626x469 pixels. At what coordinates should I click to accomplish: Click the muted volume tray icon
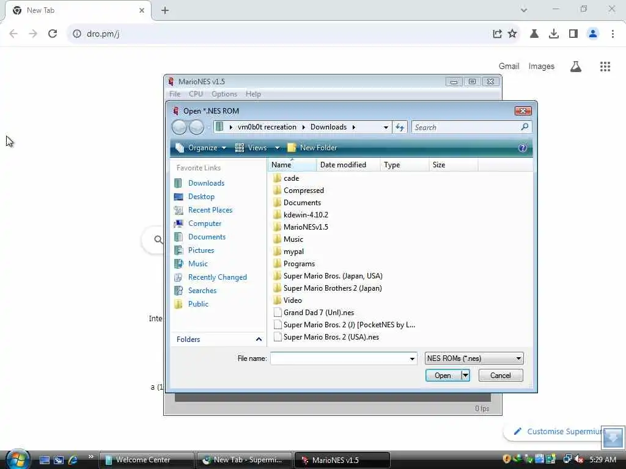[x=579, y=459]
